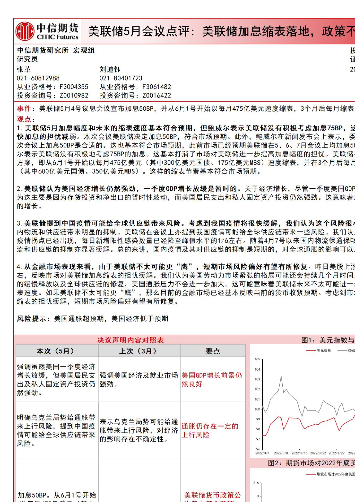Click researcher name 刘道钰
355x502 pixels.
click(x=110, y=69)
